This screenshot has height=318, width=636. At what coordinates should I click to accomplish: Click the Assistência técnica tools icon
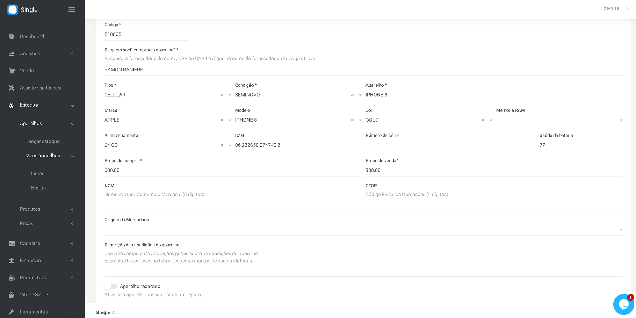point(12,88)
